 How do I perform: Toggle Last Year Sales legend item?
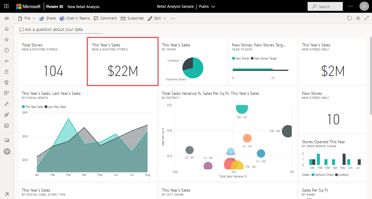(55, 107)
